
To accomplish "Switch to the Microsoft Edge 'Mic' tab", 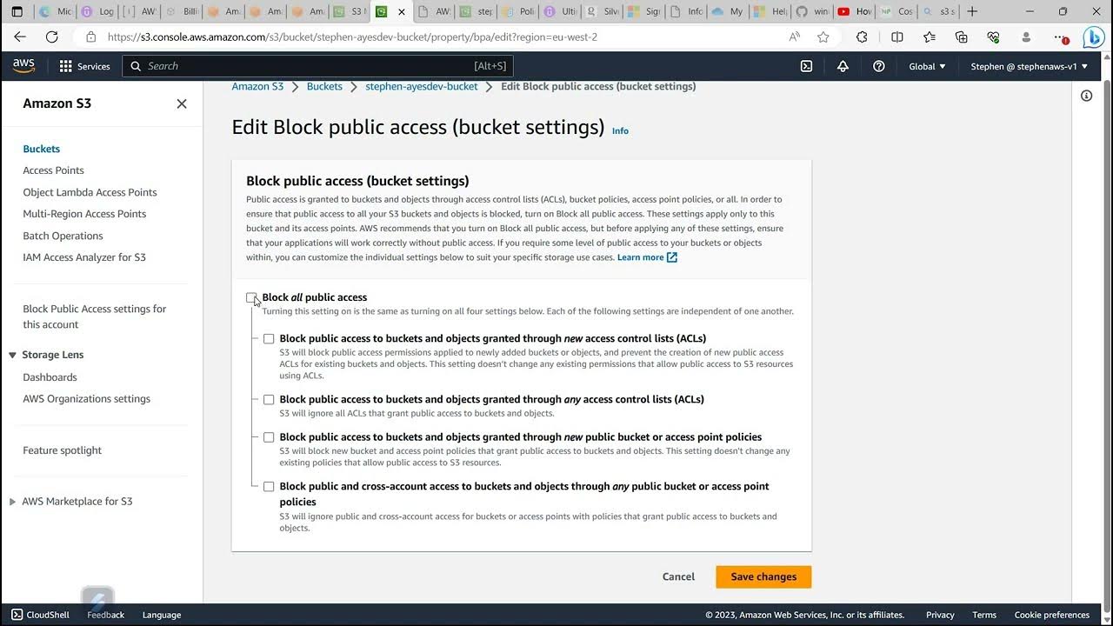I will point(54,11).
